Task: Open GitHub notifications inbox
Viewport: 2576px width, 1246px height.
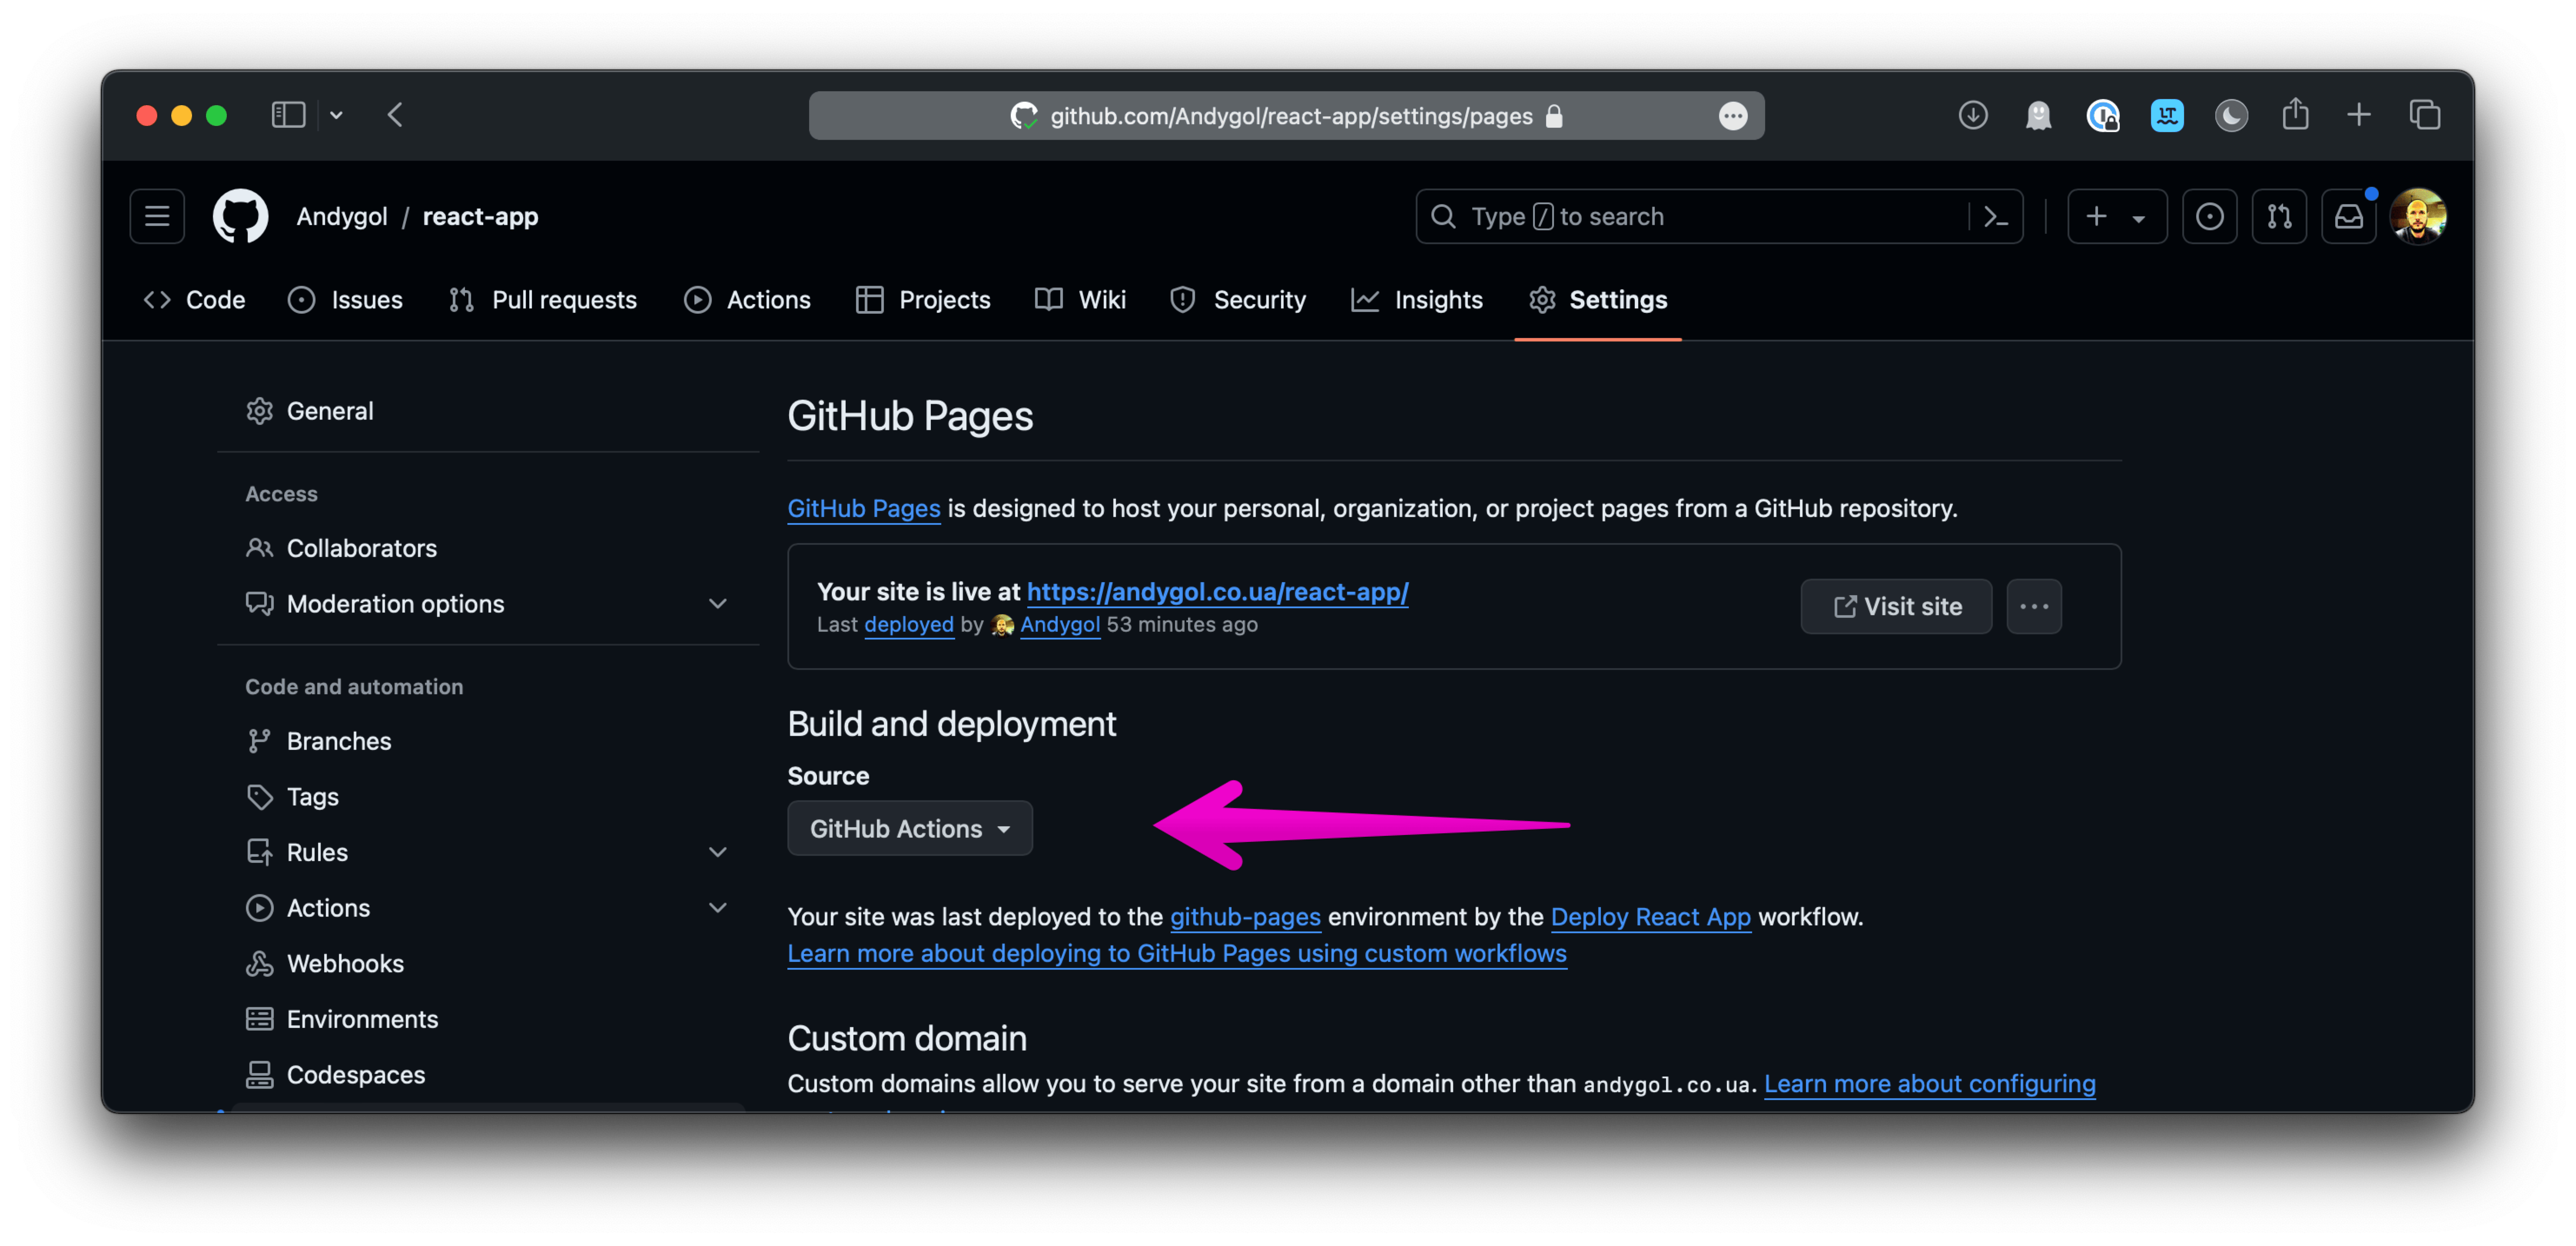Action: [2348, 216]
